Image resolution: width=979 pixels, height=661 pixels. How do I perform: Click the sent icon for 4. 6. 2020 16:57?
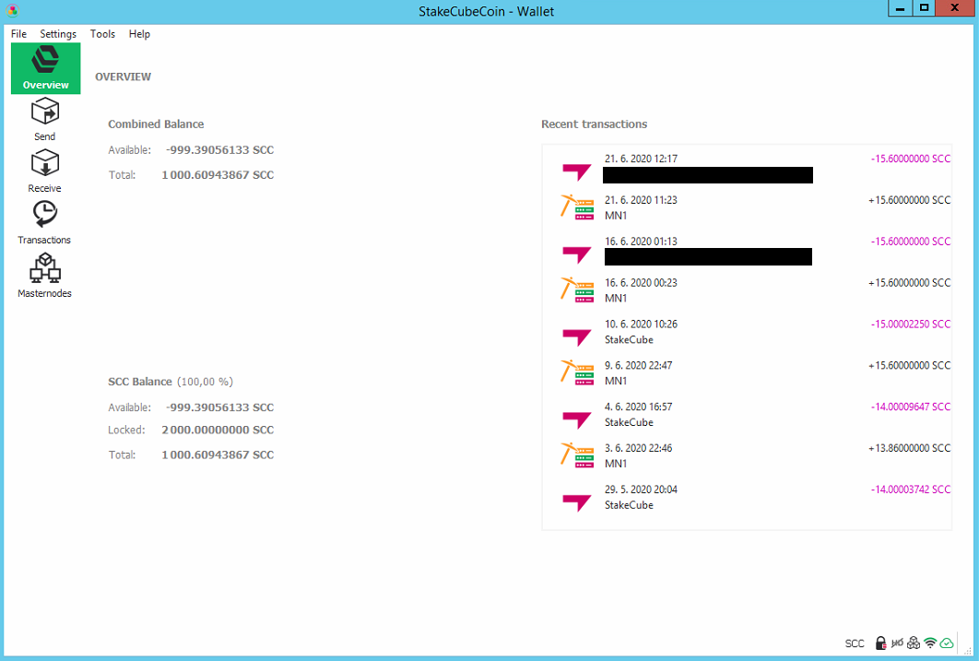click(x=577, y=419)
